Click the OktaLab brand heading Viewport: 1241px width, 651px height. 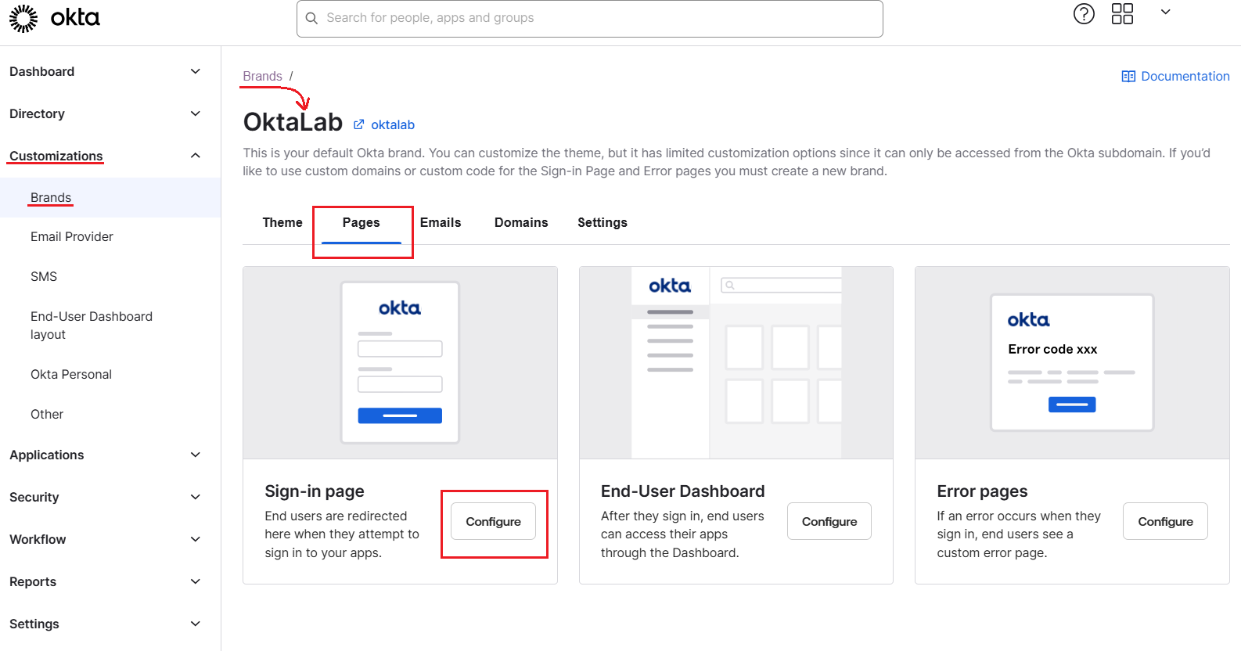293,122
